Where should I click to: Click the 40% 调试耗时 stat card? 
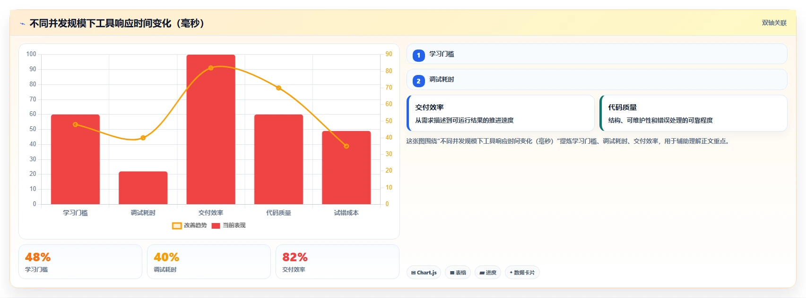209,262
